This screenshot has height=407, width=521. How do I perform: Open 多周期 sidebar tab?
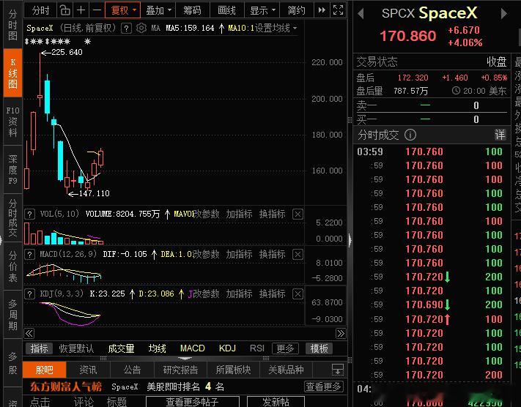[12, 315]
